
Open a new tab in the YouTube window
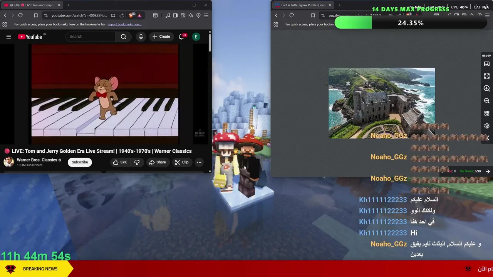(69, 5)
